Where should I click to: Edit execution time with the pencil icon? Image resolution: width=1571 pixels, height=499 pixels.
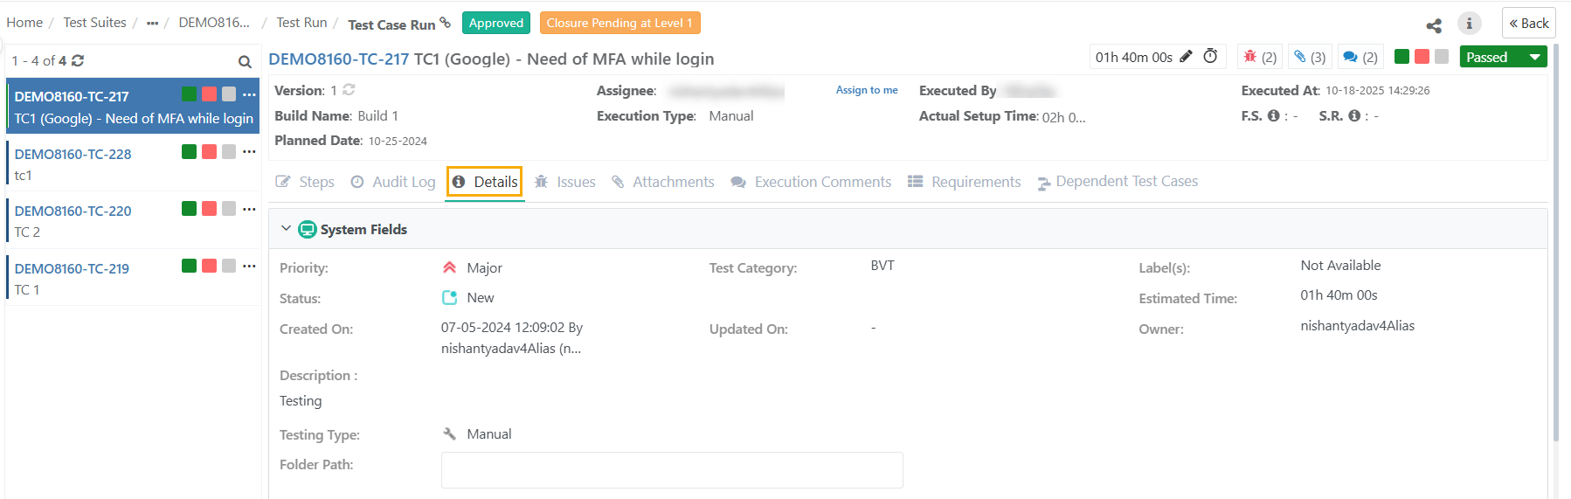[x=1186, y=57]
